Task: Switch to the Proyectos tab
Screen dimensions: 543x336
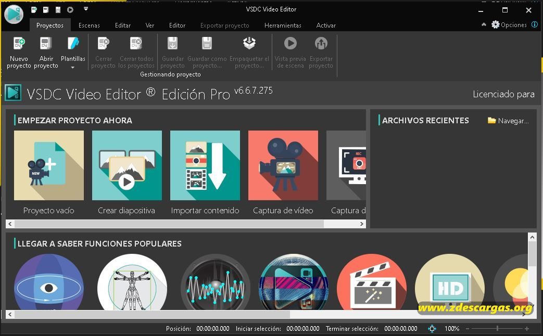Action: click(50, 25)
